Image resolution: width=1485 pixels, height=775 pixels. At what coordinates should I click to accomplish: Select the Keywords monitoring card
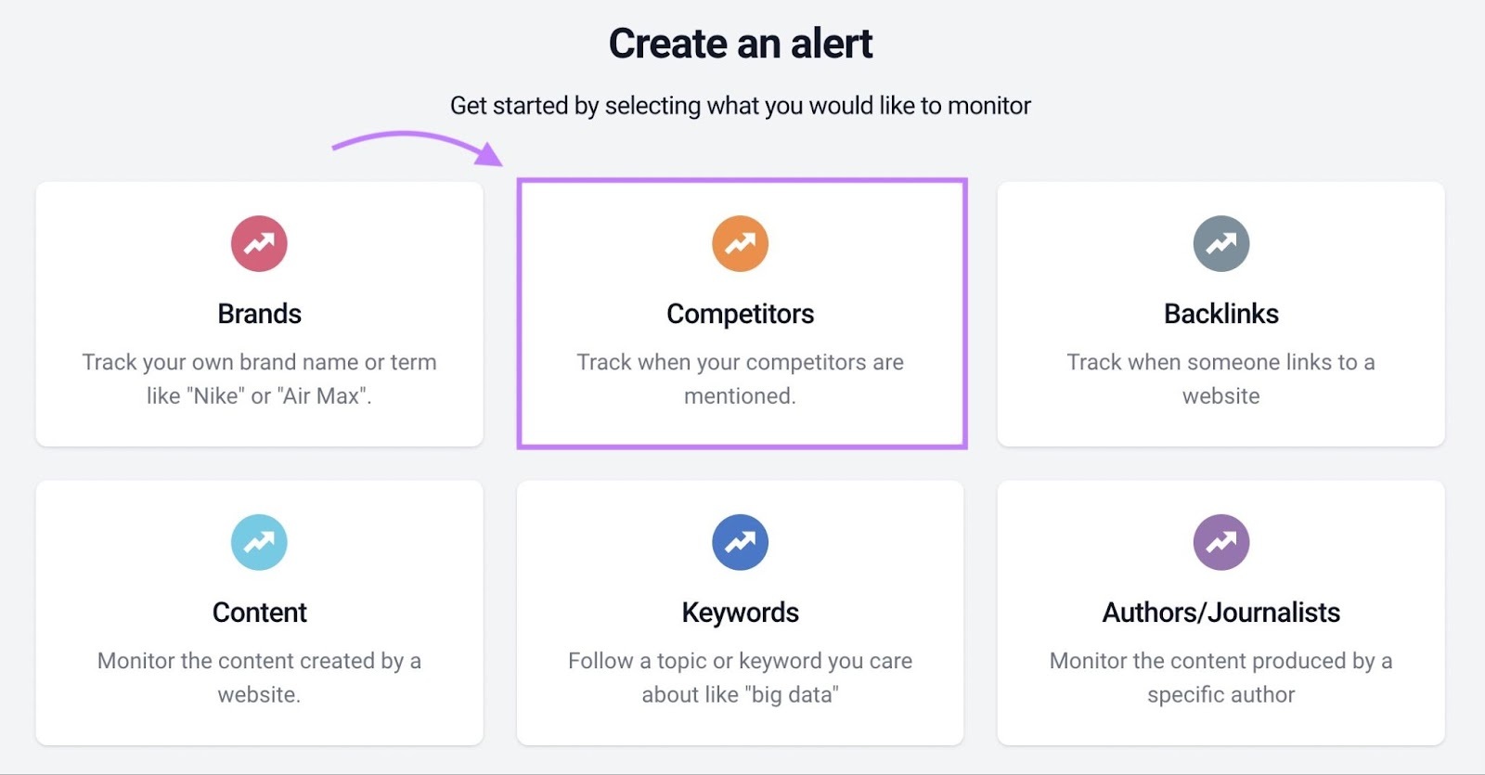click(x=740, y=613)
